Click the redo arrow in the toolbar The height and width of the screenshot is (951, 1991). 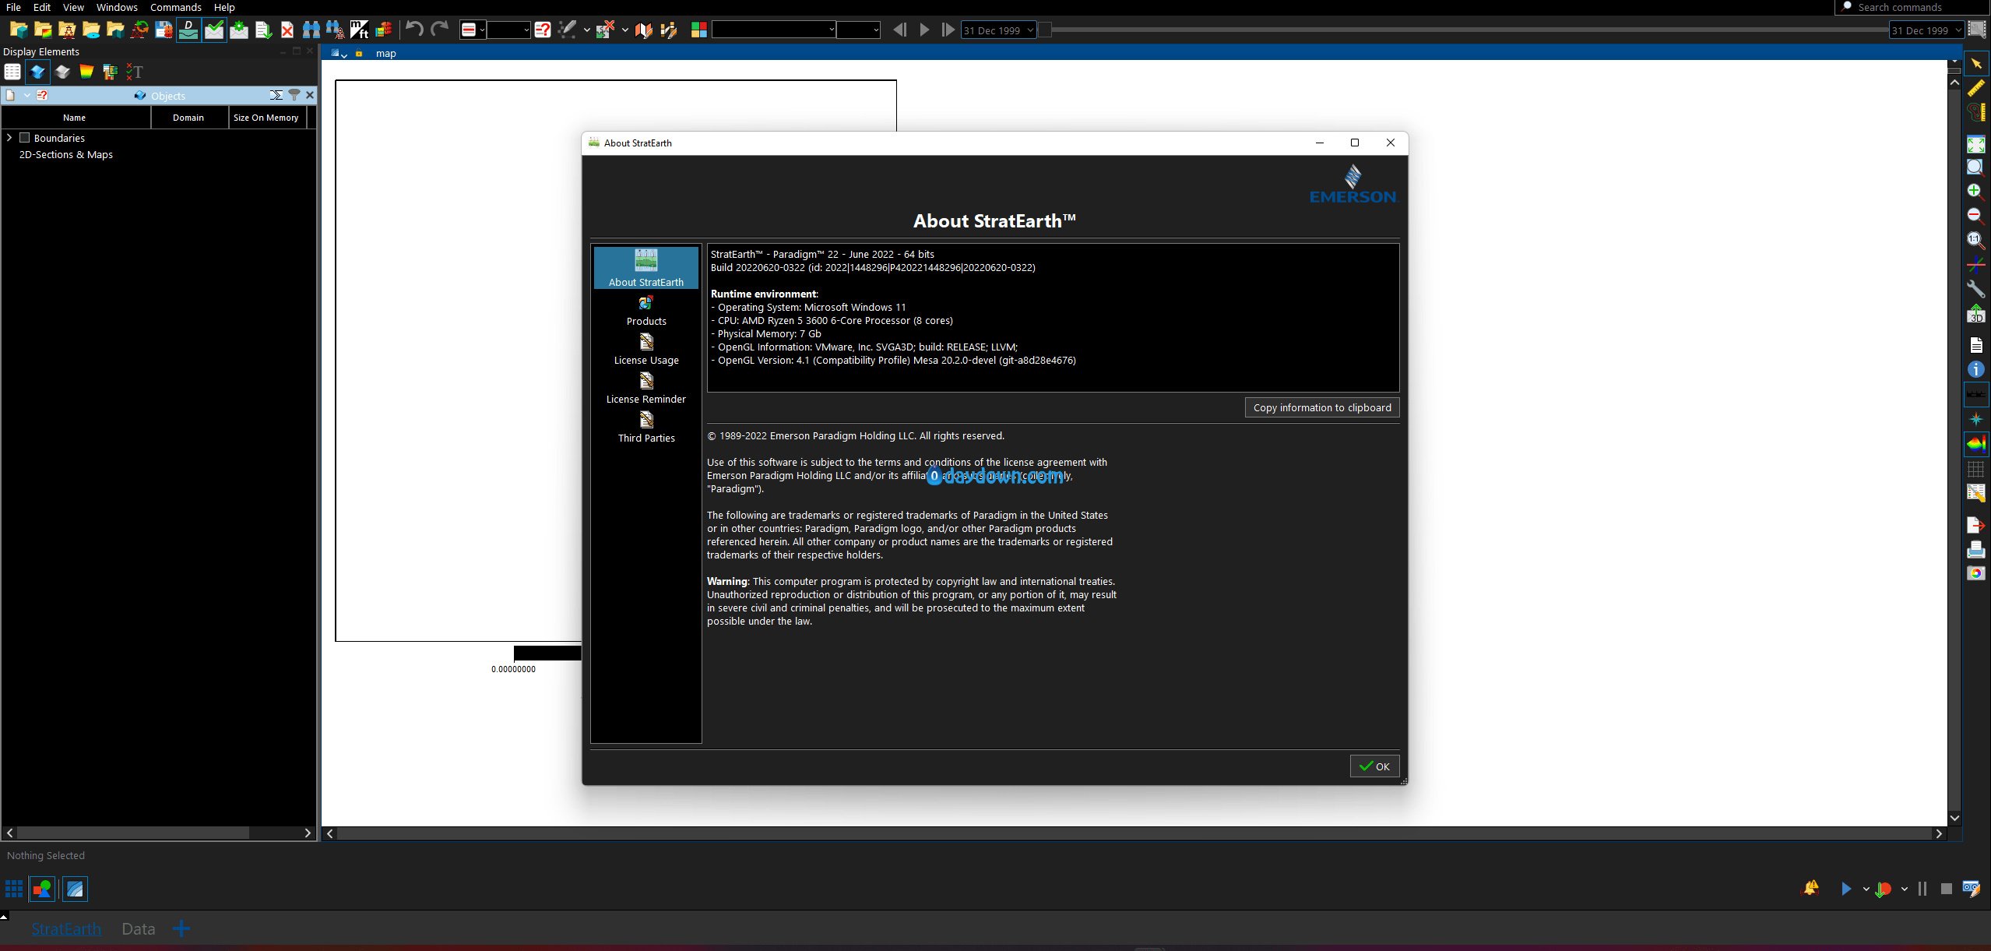(440, 30)
